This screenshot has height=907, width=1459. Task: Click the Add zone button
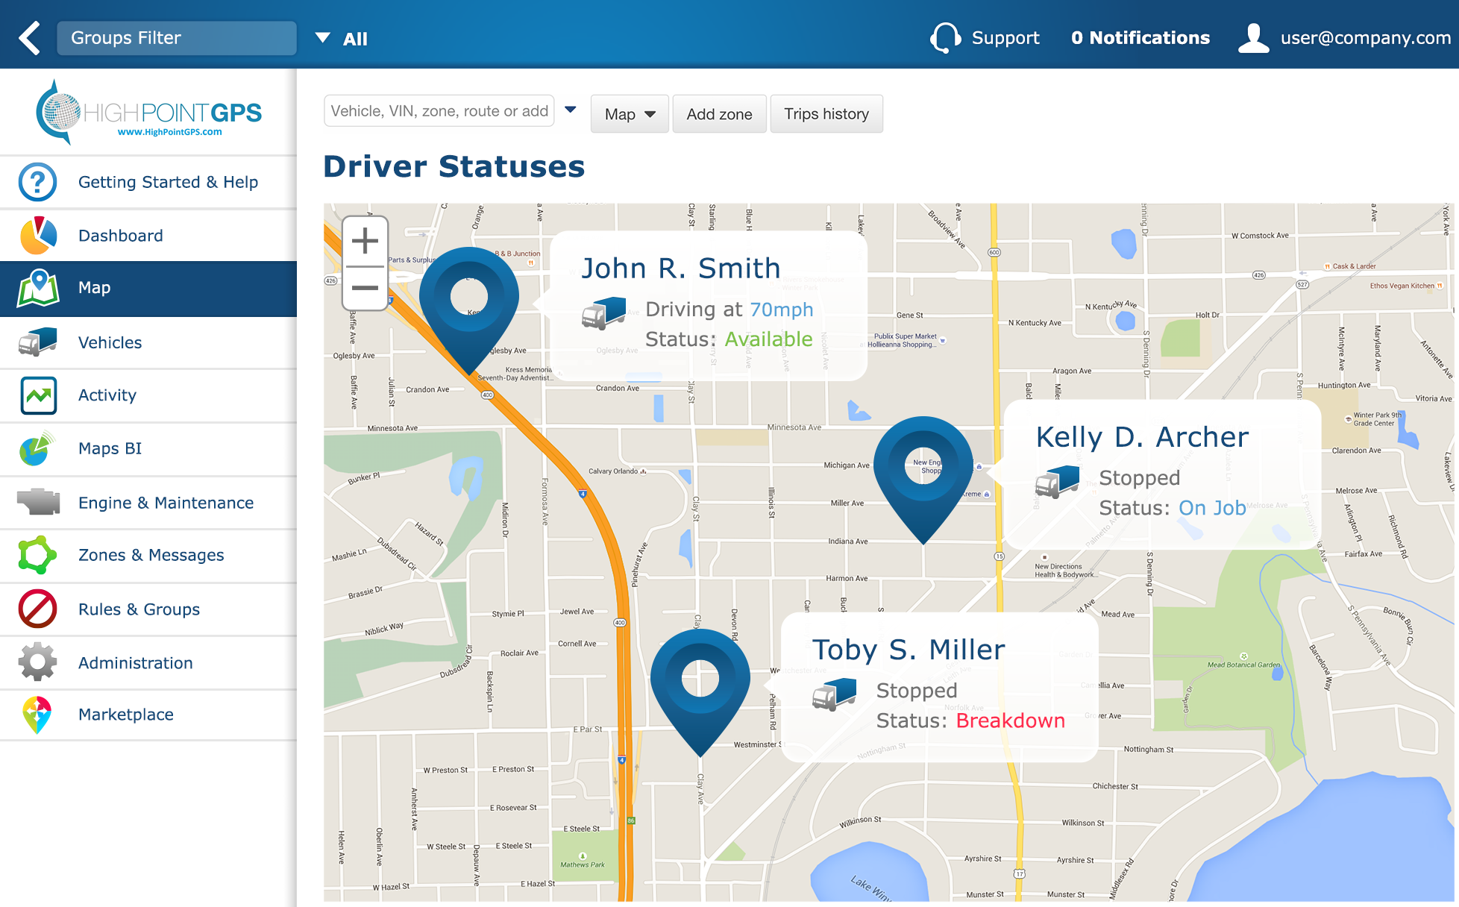pyautogui.click(x=719, y=114)
